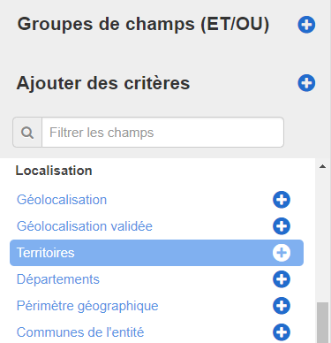331x343 pixels.
Task: Open the Géolocalisation link
Action: click(62, 200)
